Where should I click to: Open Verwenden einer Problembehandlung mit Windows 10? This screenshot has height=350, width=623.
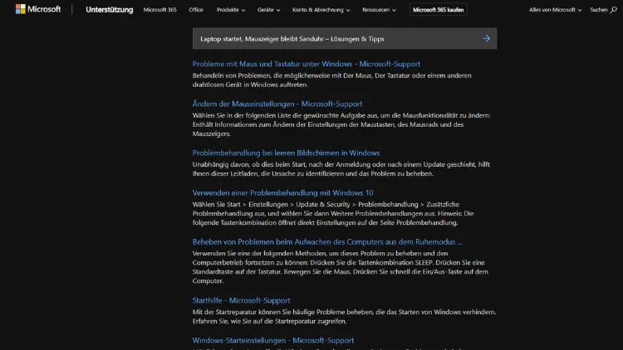click(283, 193)
